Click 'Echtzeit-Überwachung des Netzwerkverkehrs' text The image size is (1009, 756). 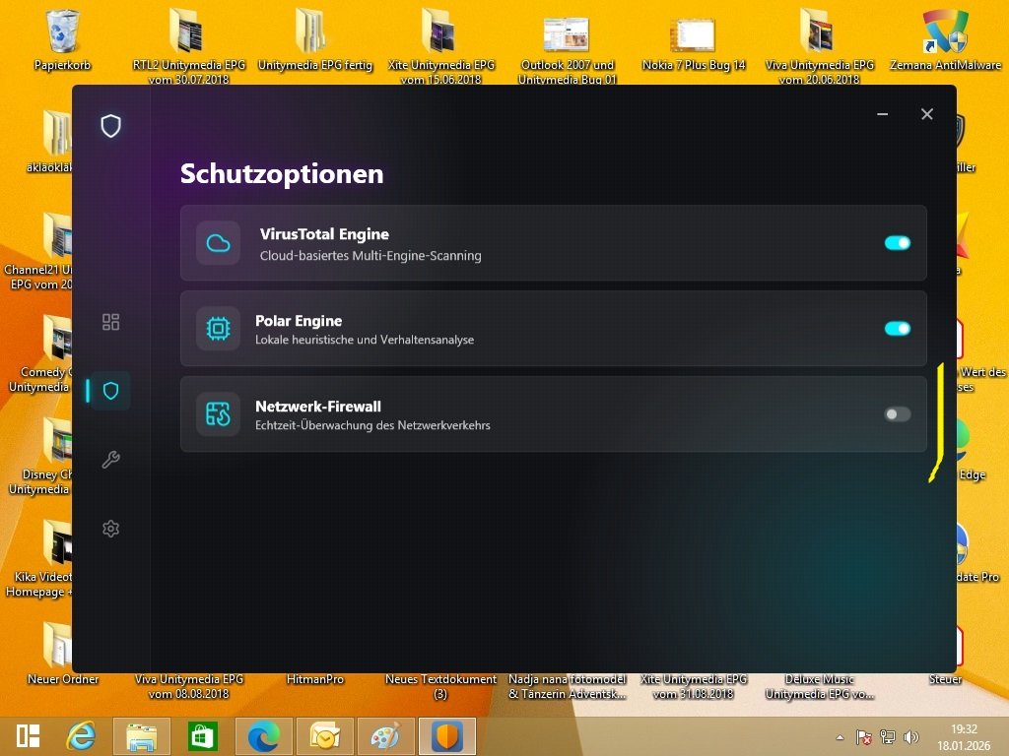click(372, 425)
